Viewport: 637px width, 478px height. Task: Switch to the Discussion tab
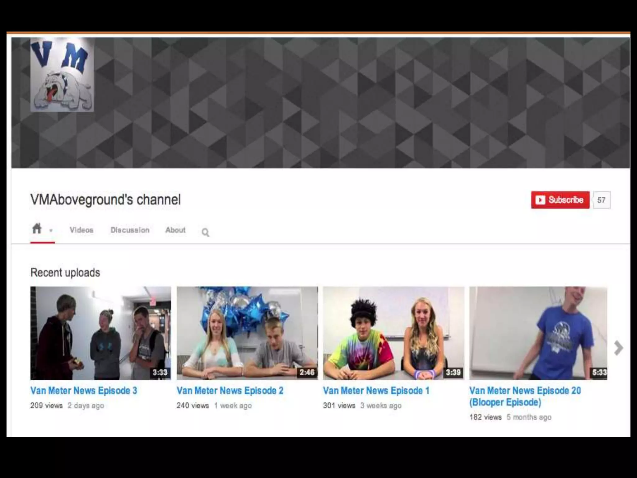click(130, 230)
